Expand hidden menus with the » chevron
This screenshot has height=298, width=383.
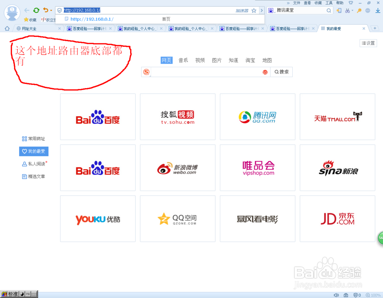tap(288, 3)
